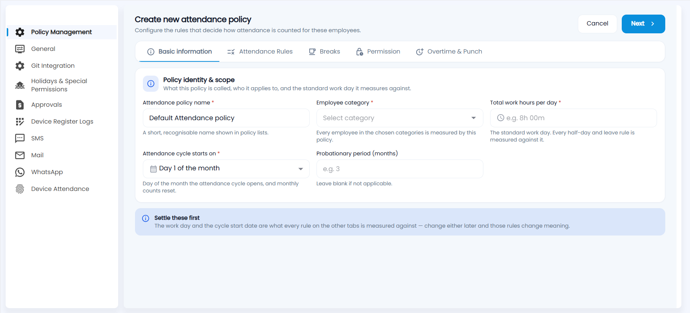Click the SMS chat bubble icon
Image resolution: width=690 pixels, height=313 pixels.
(x=20, y=139)
